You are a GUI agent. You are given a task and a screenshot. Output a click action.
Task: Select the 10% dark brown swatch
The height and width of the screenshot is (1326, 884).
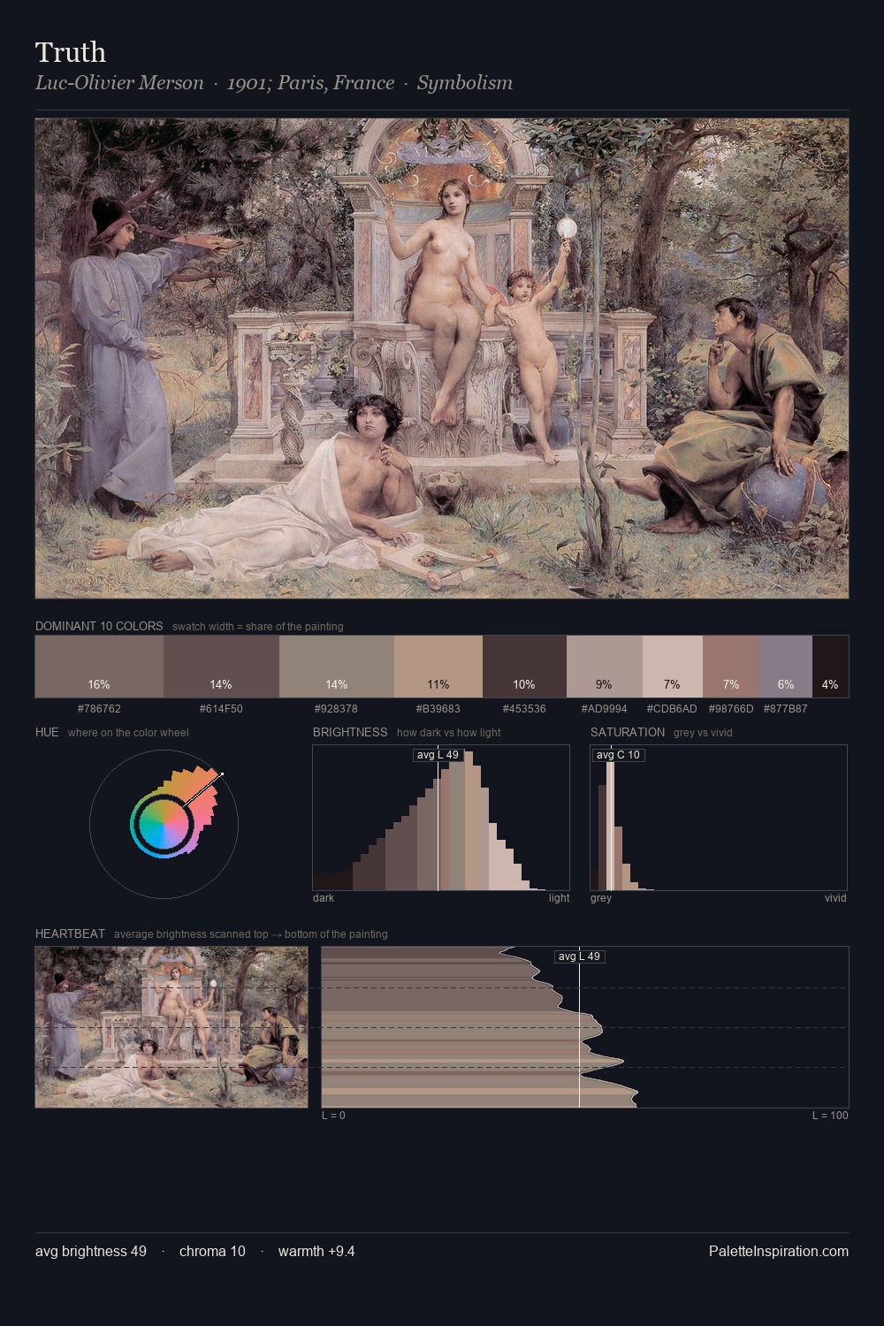524,667
